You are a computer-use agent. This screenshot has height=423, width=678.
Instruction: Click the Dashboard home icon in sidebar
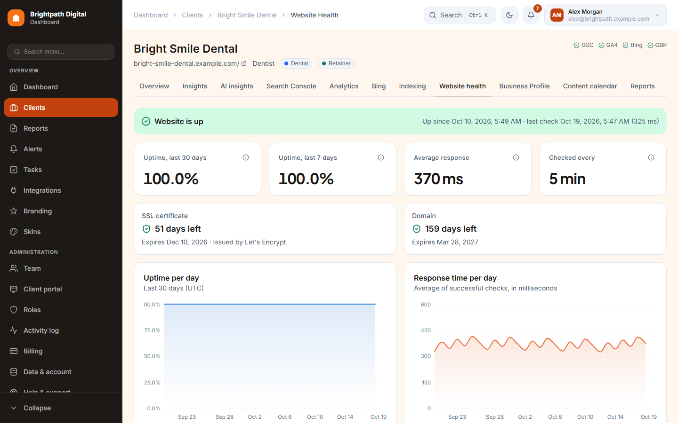pyautogui.click(x=14, y=87)
